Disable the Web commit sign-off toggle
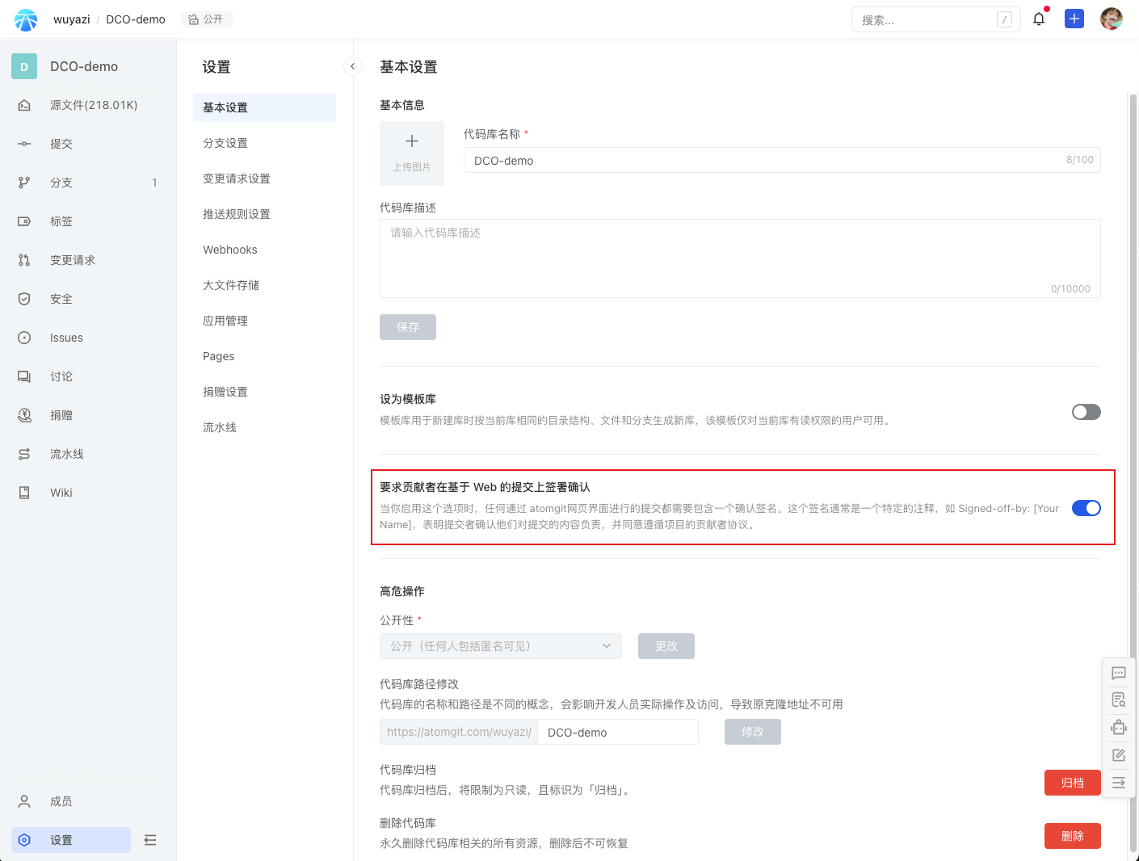 1086,508
